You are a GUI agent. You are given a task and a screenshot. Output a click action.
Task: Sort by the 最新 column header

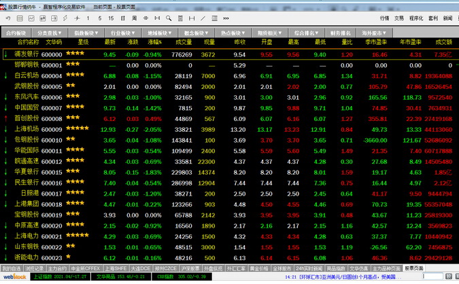[x=109, y=42]
